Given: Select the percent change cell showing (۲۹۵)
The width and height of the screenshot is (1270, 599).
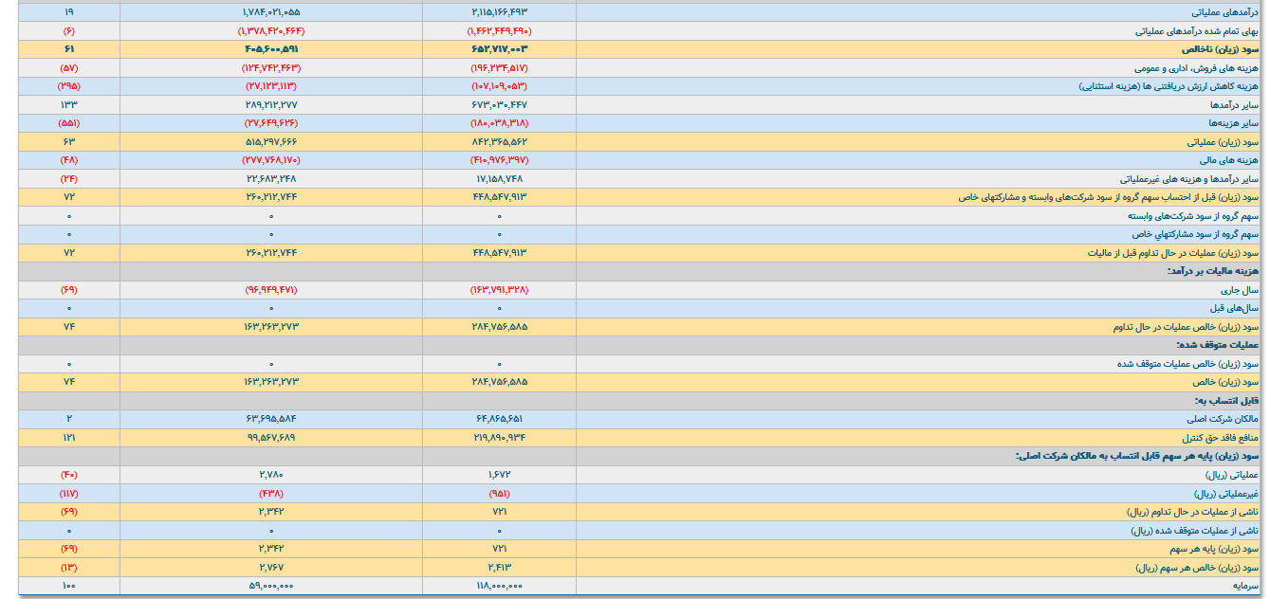Looking at the screenshot, I should click(x=69, y=86).
